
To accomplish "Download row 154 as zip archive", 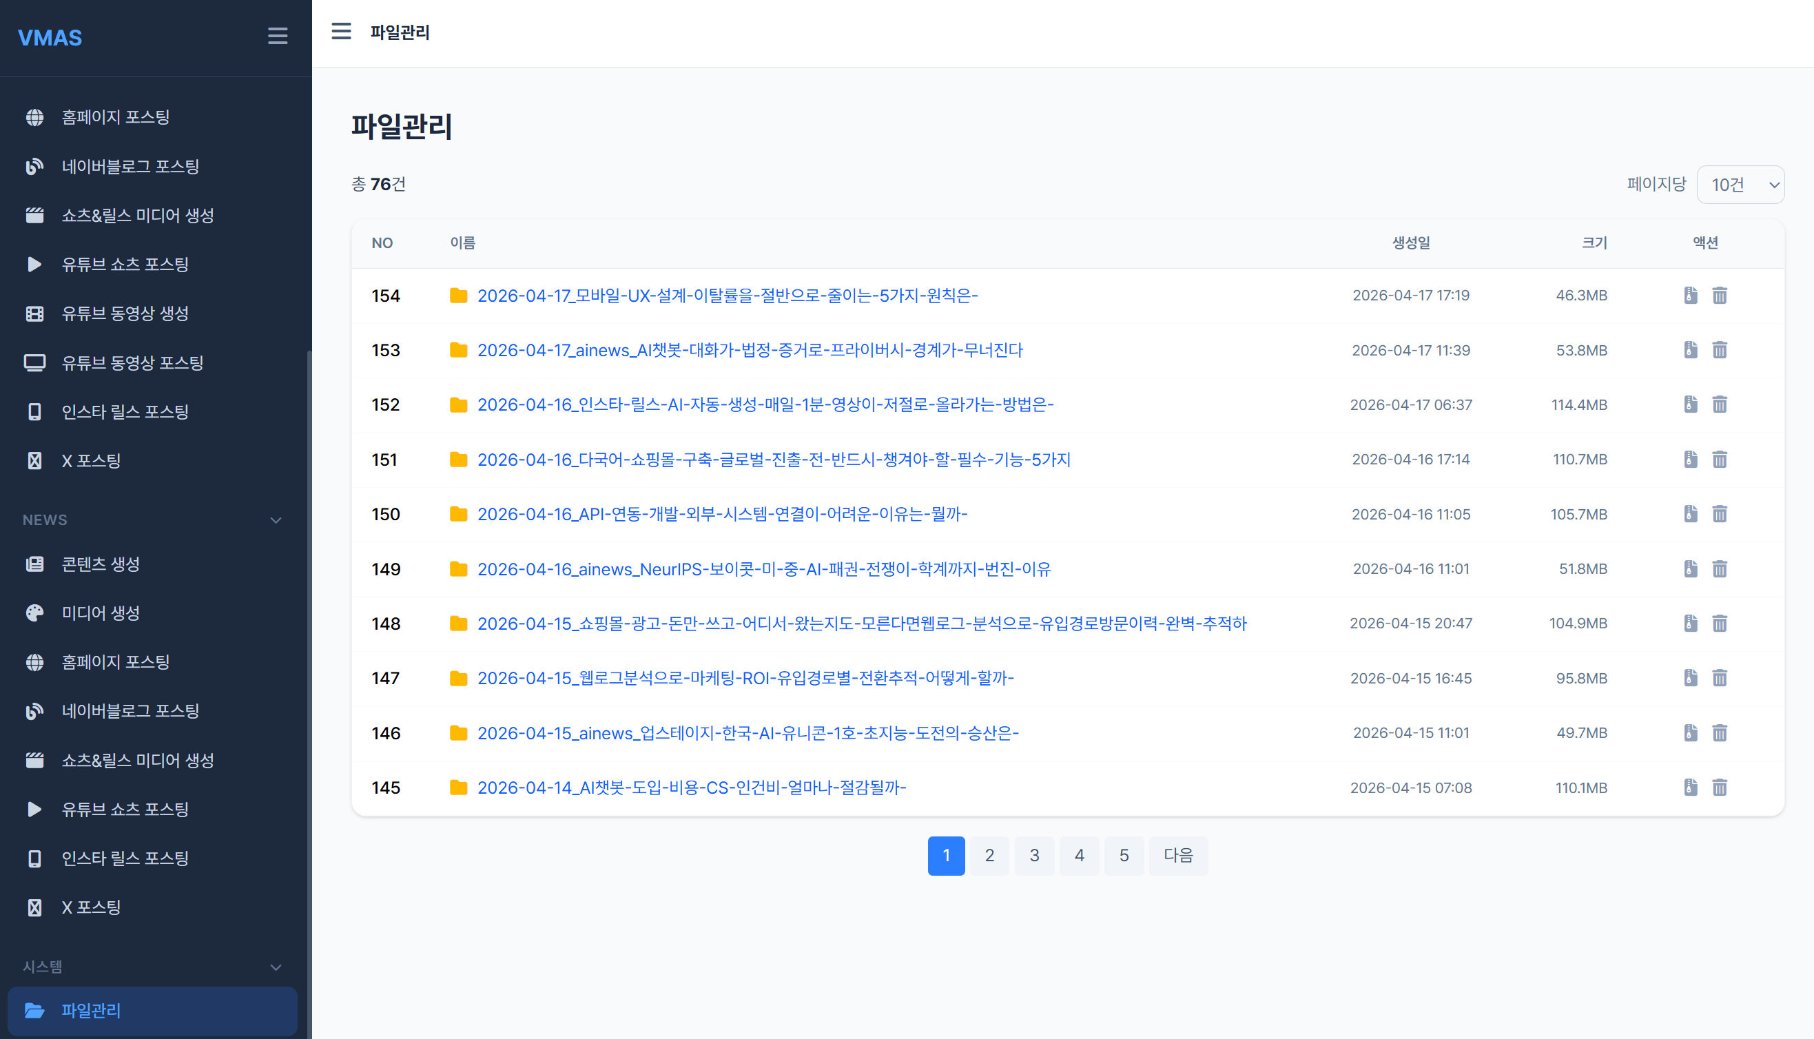I will click(1690, 296).
